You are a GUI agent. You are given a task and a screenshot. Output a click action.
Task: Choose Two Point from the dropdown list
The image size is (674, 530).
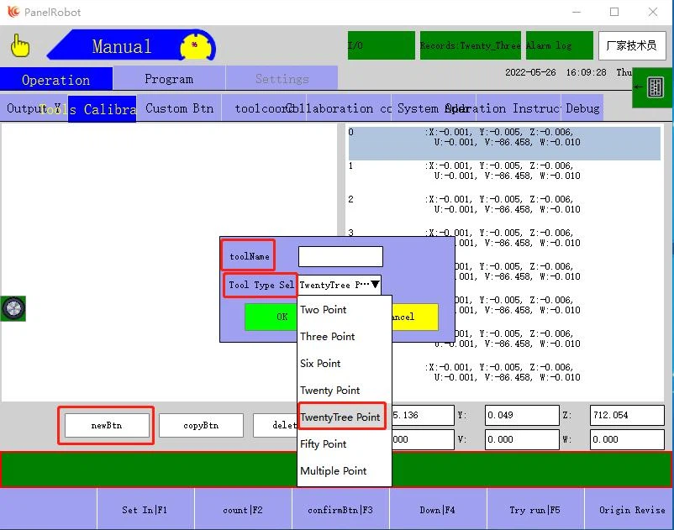324,310
